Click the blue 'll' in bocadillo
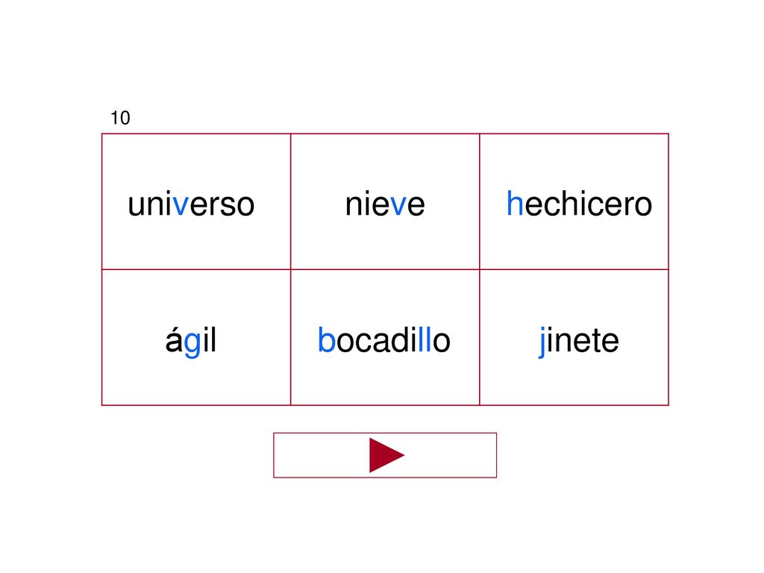The image size is (764, 573). click(425, 339)
